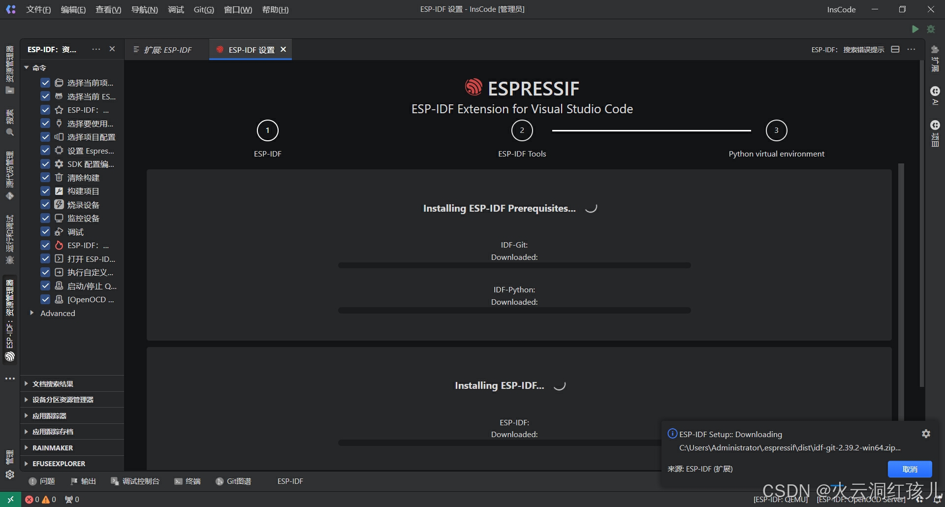Open more sidebar views ellipsis

(x=10, y=379)
